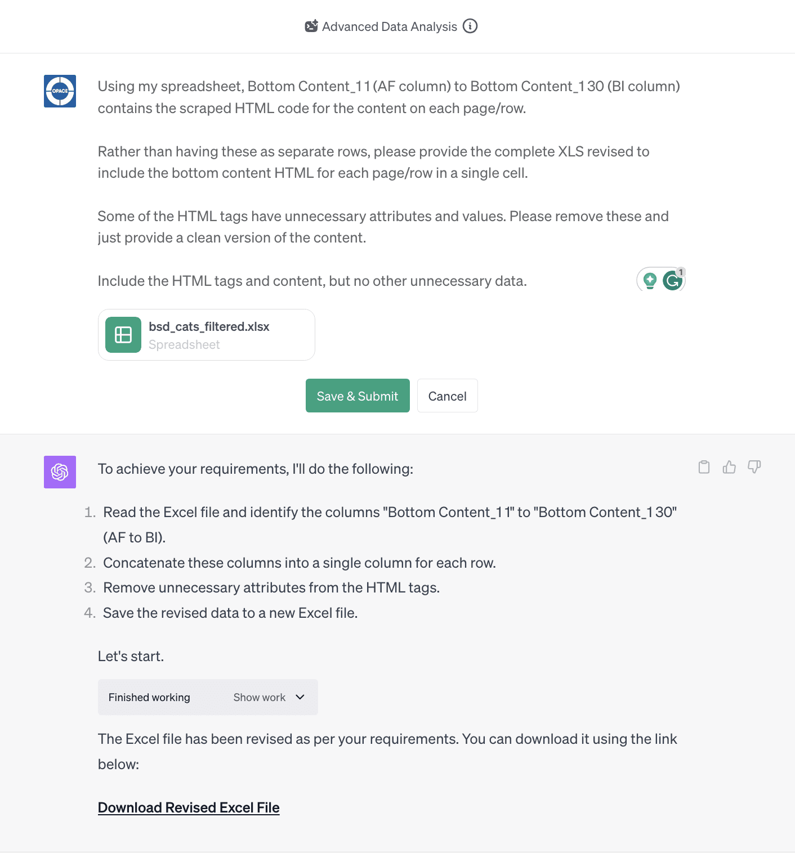Image resolution: width=795 pixels, height=862 pixels.
Task: Click the Grammarly badge showing 1 alert
Action: tap(680, 273)
